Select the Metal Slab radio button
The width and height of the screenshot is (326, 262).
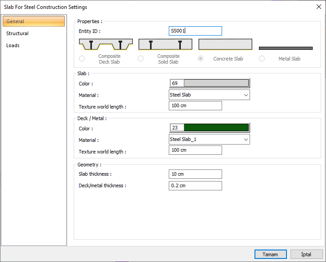262,59
